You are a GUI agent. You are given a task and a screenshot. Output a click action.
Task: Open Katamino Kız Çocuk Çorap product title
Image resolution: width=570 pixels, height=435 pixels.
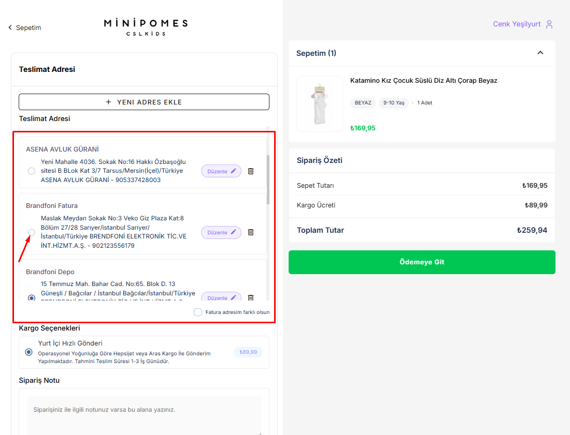point(423,81)
